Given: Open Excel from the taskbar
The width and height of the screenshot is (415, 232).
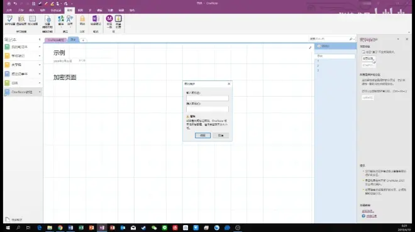Looking at the screenshot, I should click(x=81, y=228).
